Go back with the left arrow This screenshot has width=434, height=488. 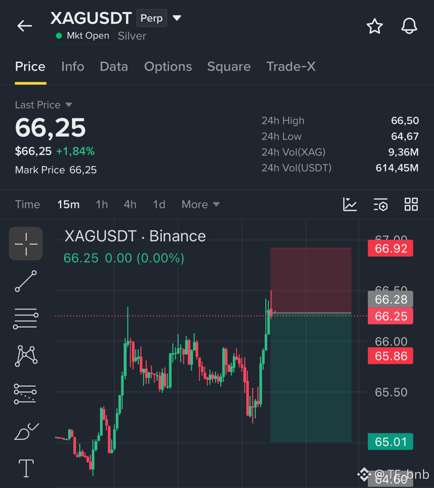[25, 26]
